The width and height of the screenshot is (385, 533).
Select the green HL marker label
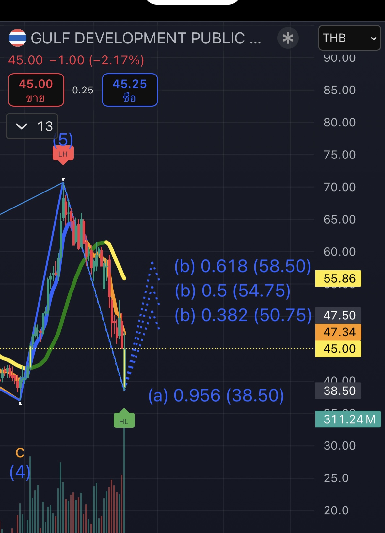(x=124, y=419)
